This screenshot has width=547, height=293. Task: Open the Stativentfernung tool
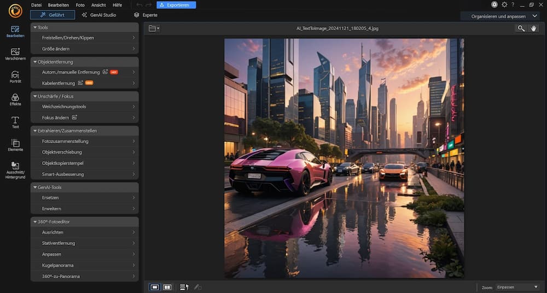[84, 243]
